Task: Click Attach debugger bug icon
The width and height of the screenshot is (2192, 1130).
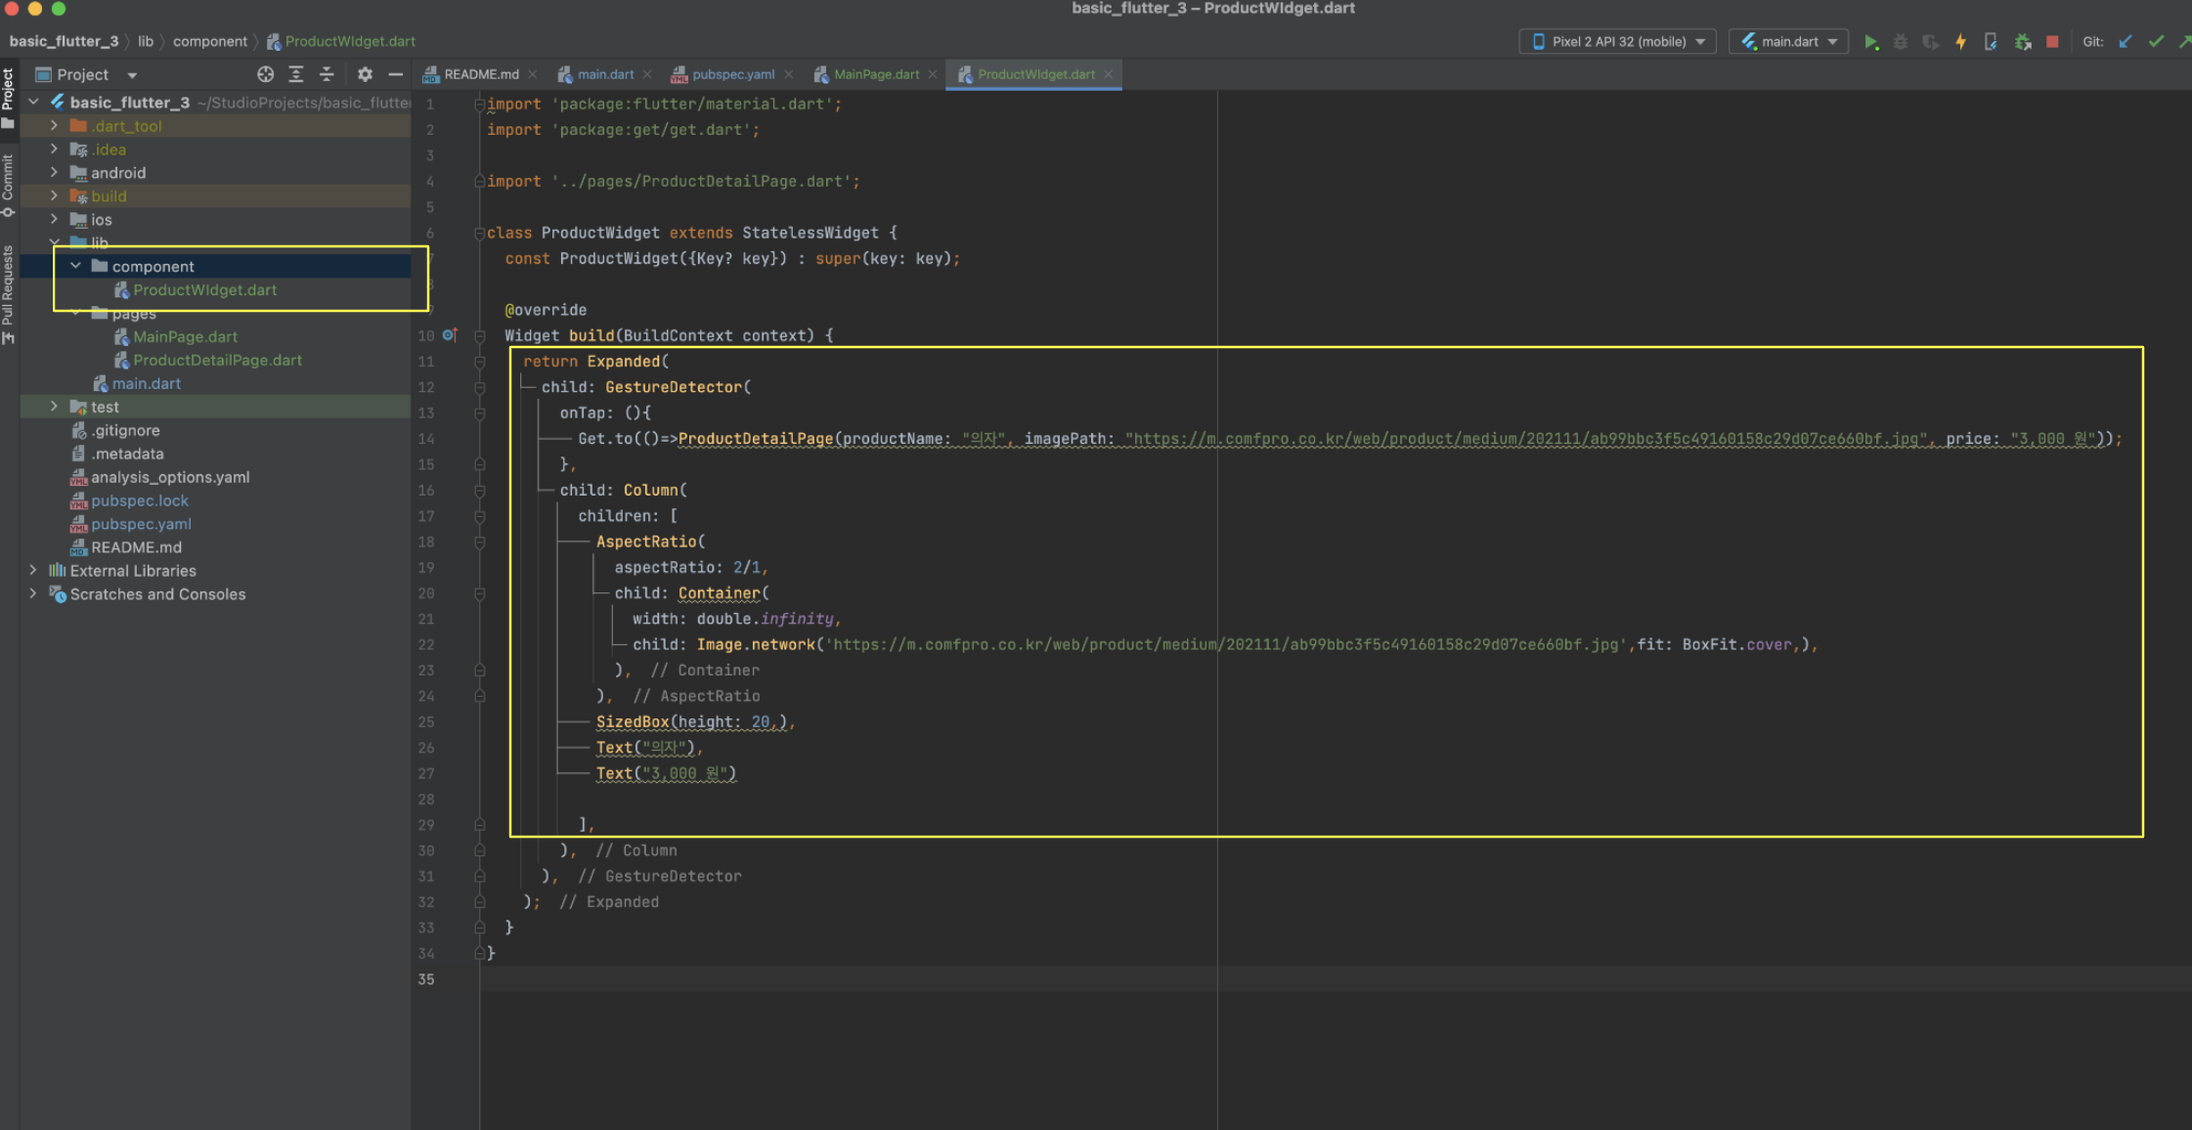Action: (x=2023, y=42)
